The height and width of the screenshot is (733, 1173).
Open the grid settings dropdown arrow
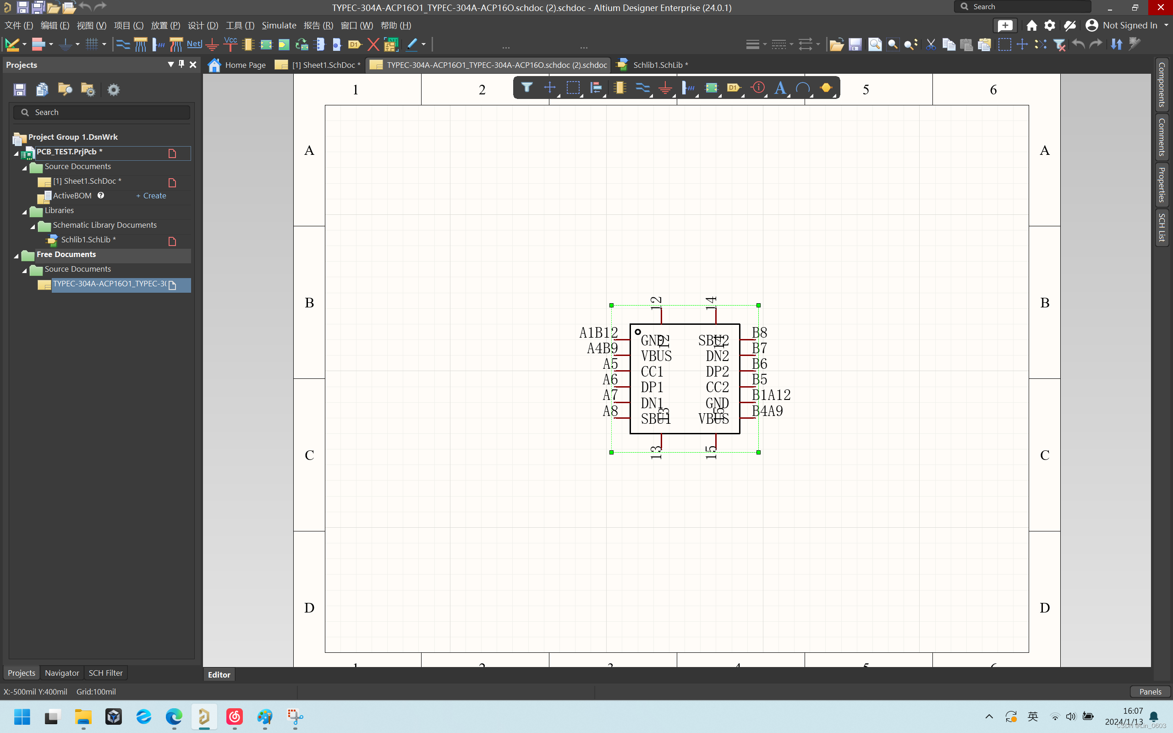point(104,44)
